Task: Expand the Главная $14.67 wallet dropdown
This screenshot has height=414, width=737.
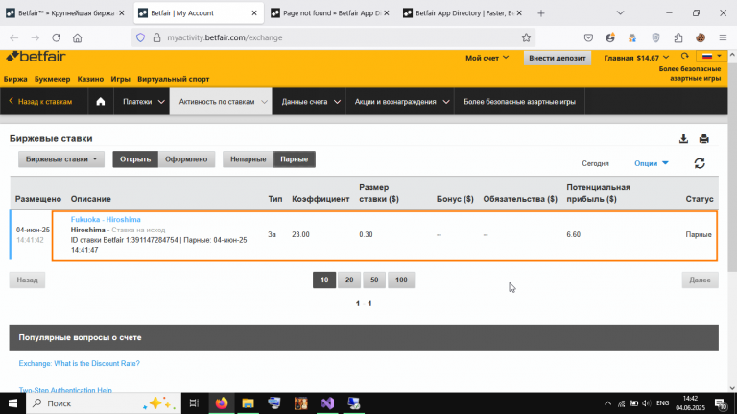Action: [636, 58]
